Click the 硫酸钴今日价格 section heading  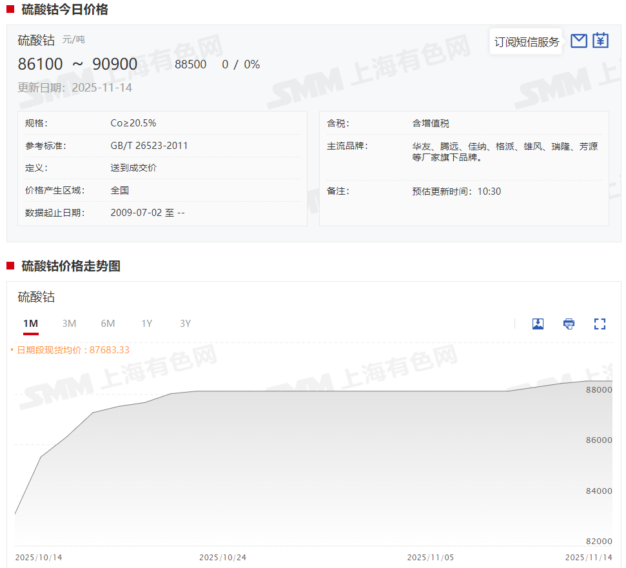coord(64,10)
